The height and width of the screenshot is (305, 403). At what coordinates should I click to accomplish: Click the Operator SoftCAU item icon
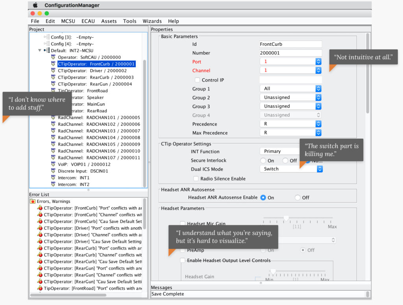pyautogui.click(x=53, y=57)
